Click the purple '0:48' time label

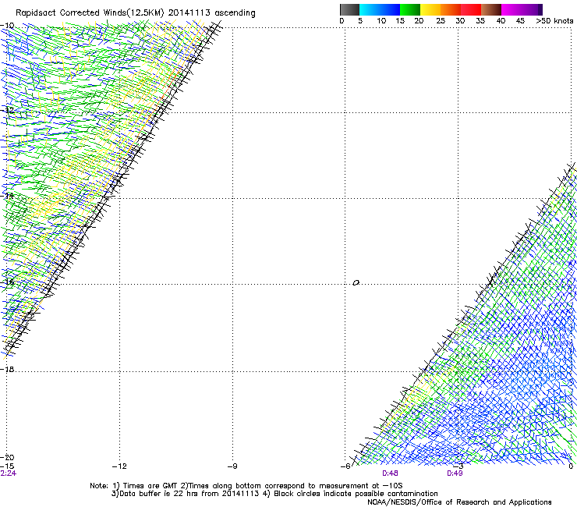[x=390, y=473]
